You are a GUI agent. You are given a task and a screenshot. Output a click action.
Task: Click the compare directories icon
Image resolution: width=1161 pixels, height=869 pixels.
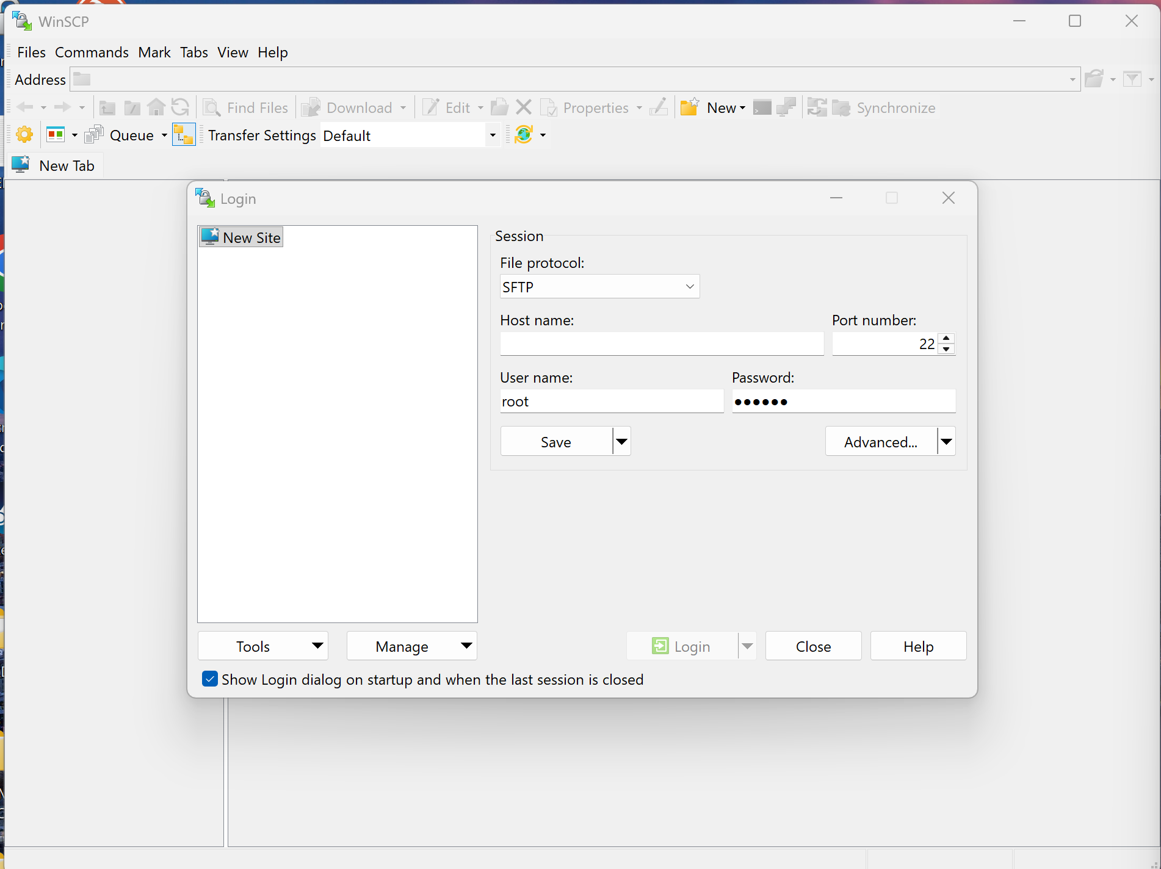pyautogui.click(x=817, y=107)
